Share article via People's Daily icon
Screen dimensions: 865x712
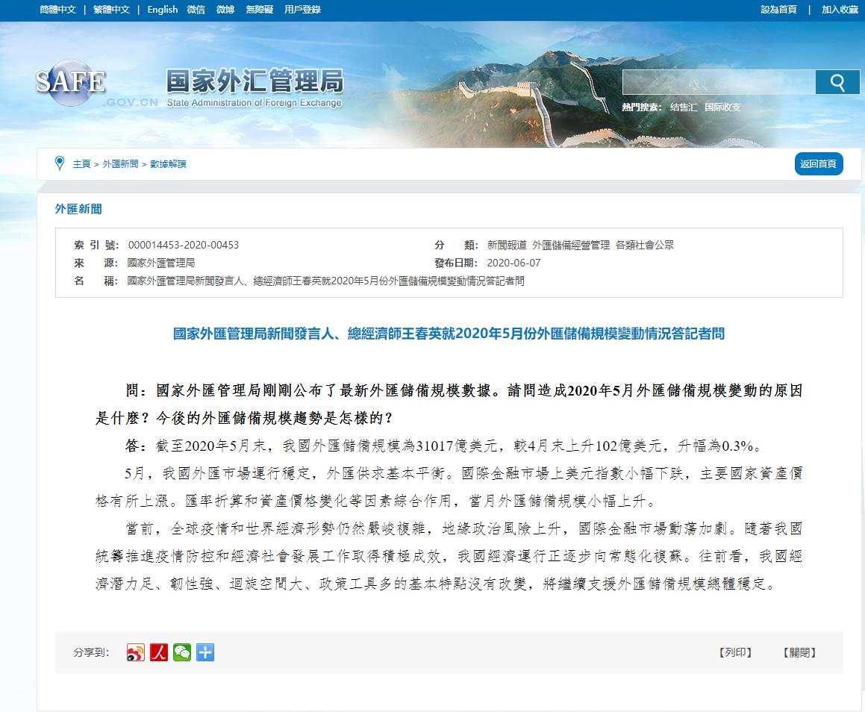(x=159, y=652)
